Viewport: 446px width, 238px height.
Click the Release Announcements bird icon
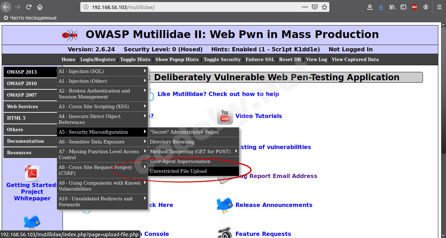pos(225,205)
